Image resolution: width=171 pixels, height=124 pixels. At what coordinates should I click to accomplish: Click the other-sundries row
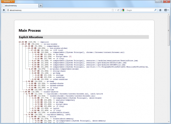[50, 79]
